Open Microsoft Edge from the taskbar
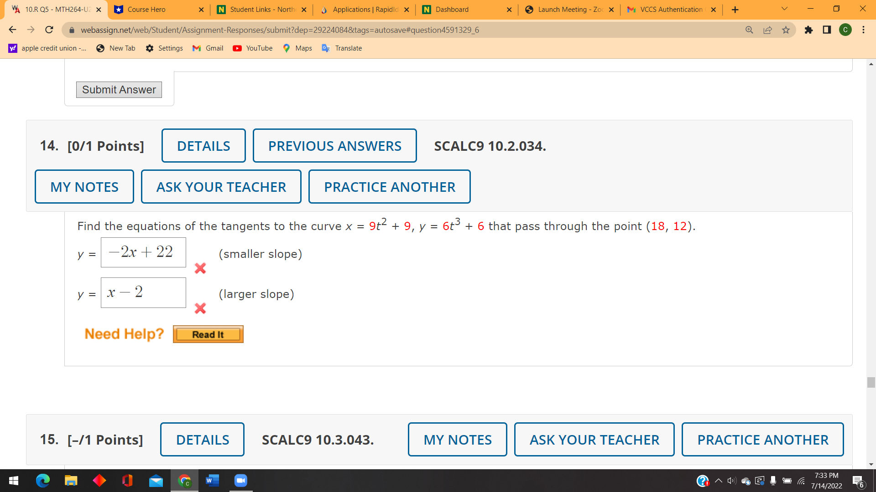This screenshot has width=876, height=492. tap(43, 481)
